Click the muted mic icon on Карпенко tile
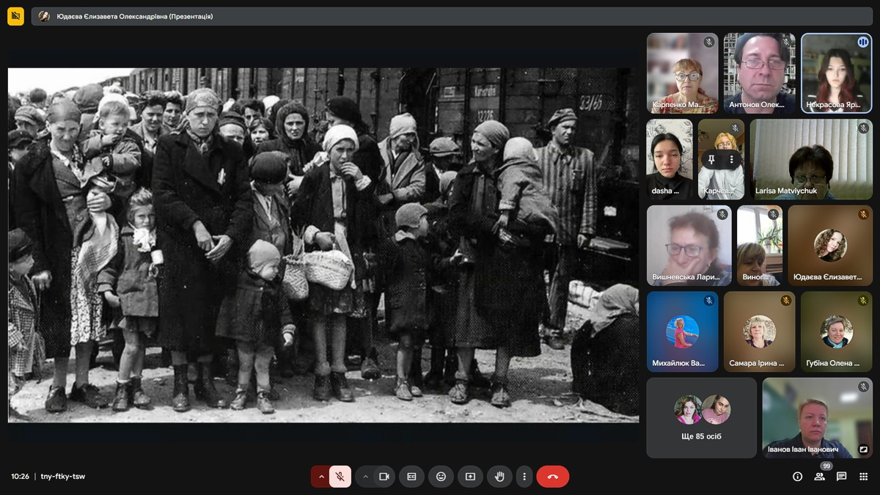The image size is (880, 495). [709, 43]
